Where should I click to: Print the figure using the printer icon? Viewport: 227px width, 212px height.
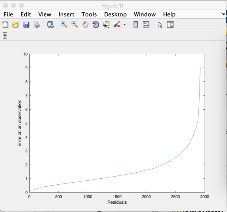37,25
